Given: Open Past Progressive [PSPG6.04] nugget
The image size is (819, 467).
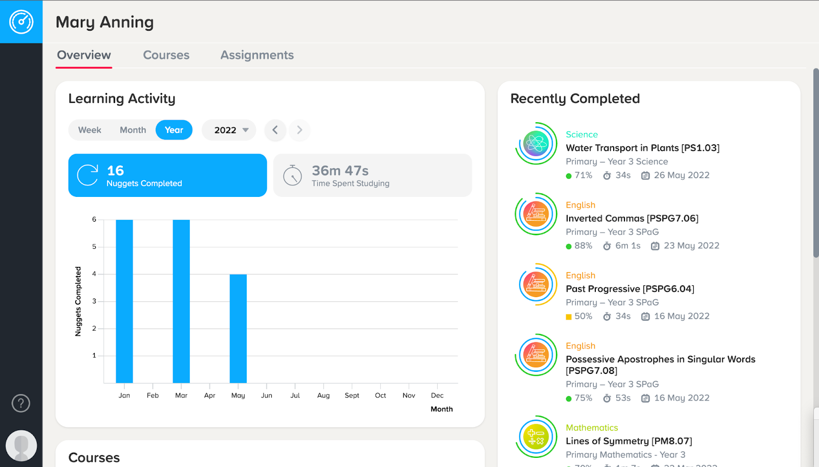Looking at the screenshot, I should 630,289.
